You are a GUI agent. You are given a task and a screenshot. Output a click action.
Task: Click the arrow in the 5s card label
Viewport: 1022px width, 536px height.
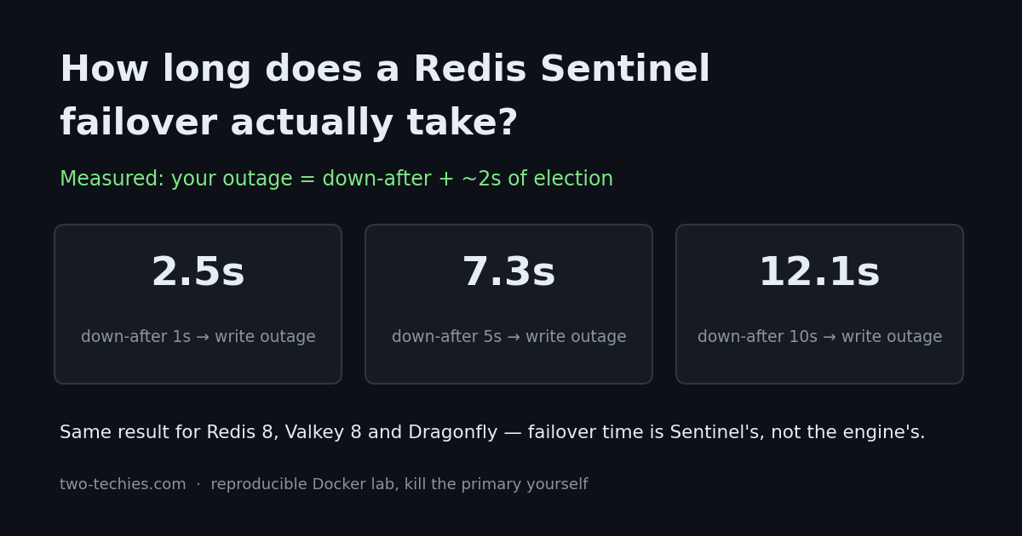[x=514, y=338]
